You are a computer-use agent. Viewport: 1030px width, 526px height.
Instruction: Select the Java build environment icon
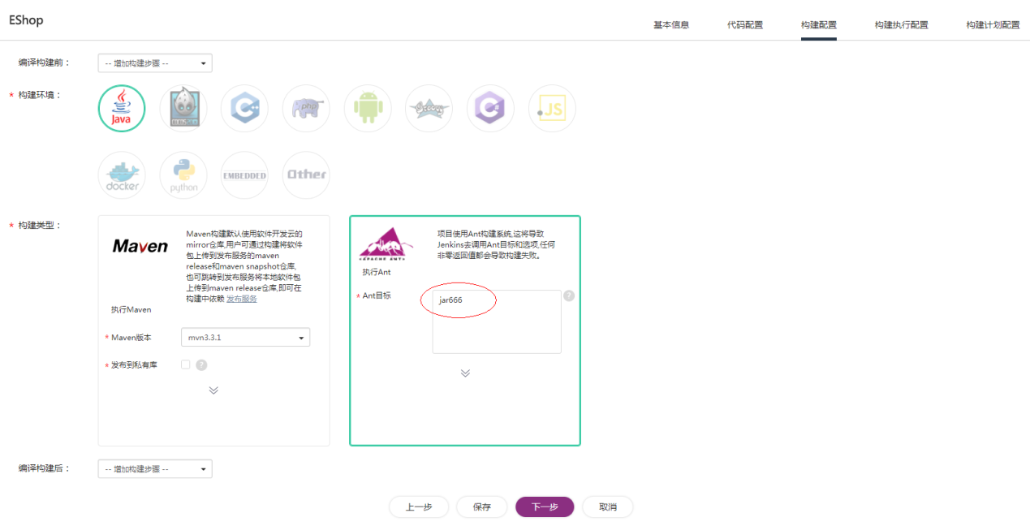pos(122,109)
